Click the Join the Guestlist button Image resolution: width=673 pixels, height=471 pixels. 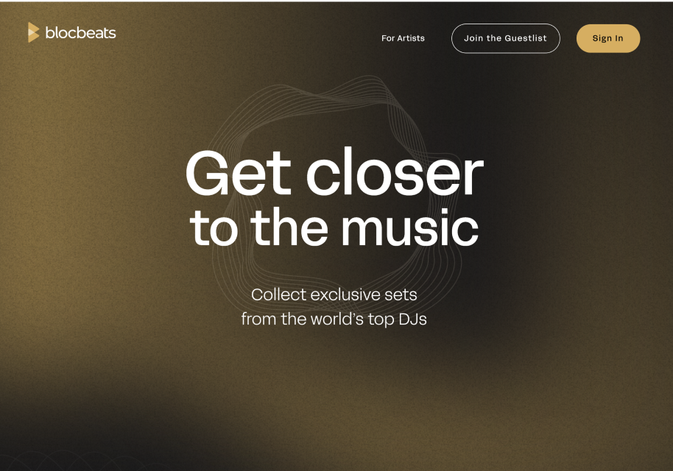[506, 38]
